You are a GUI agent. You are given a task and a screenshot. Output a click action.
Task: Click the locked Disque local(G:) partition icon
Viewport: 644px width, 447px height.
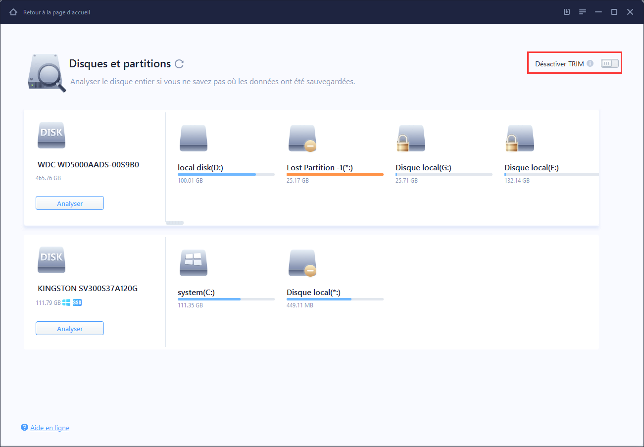[x=410, y=139]
